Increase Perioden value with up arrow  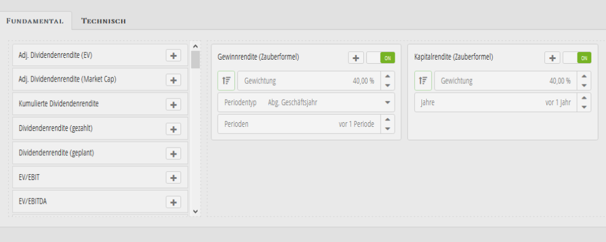point(388,120)
